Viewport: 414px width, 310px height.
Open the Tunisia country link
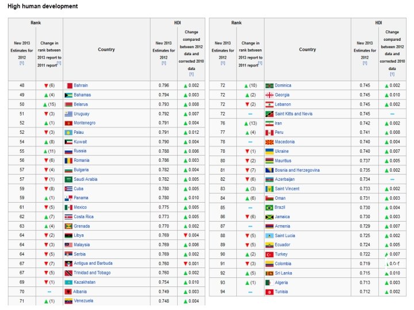click(281, 292)
